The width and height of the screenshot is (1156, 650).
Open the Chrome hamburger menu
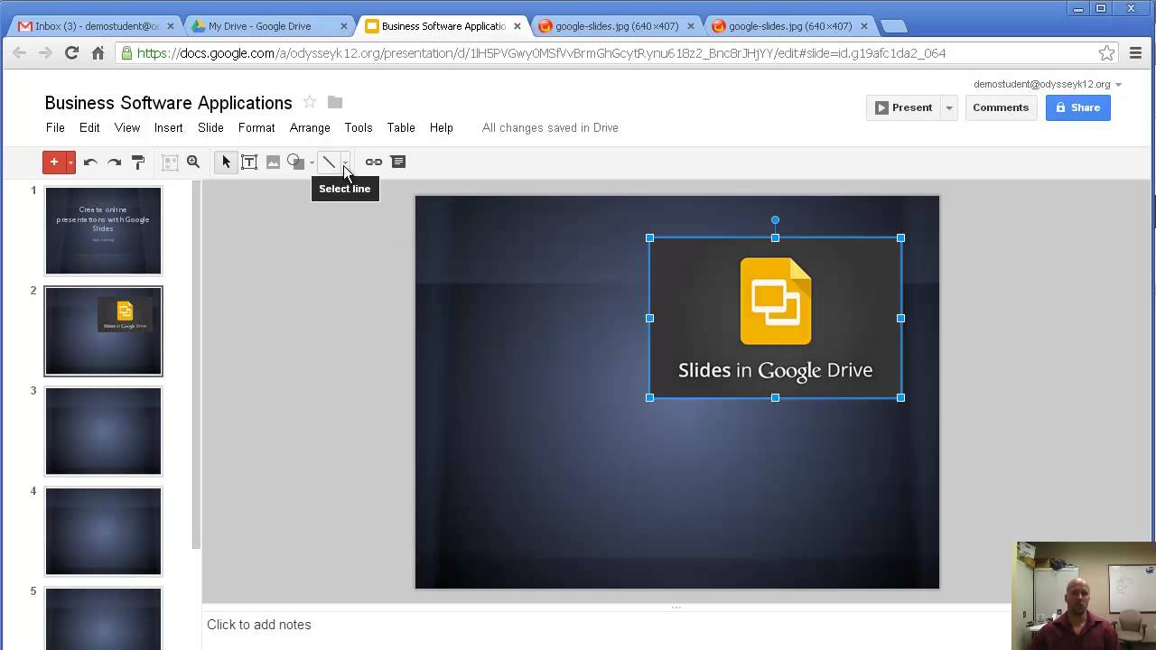pos(1136,53)
